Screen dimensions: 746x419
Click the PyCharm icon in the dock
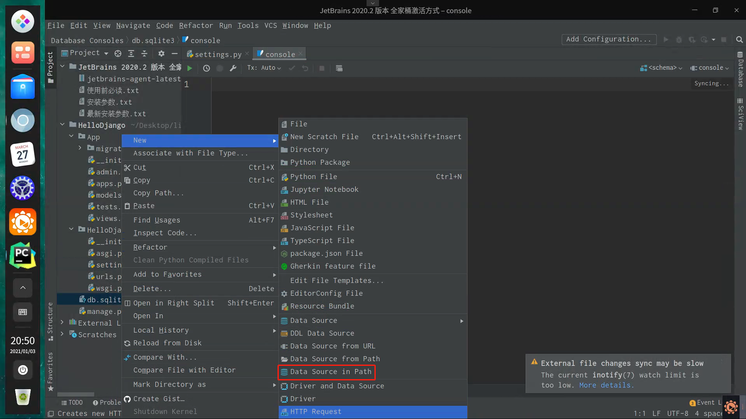point(22,255)
